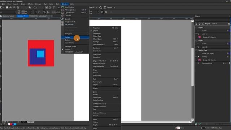Toggle the checked Objects docker entry

(x=105, y=31)
